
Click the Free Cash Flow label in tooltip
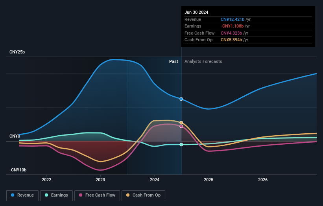[x=199, y=33]
